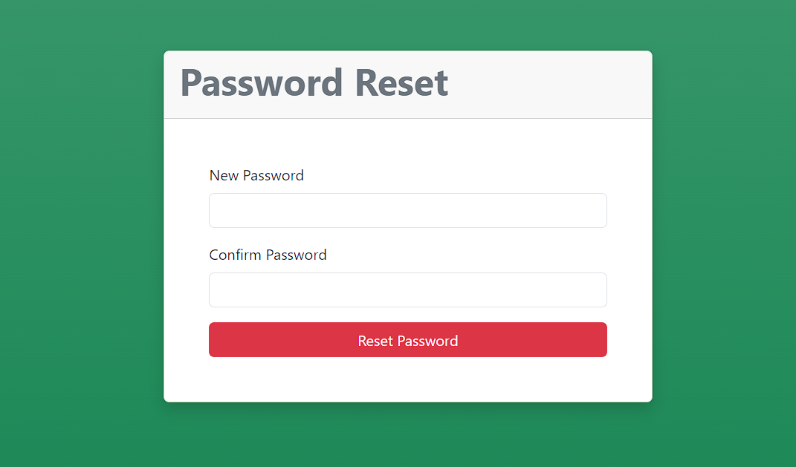
Task: Click the label above the first input
Action: [256, 175]
